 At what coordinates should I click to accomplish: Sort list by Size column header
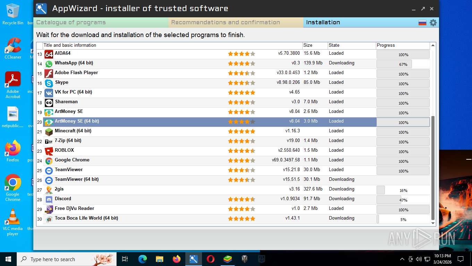click(x=315, y=45)
